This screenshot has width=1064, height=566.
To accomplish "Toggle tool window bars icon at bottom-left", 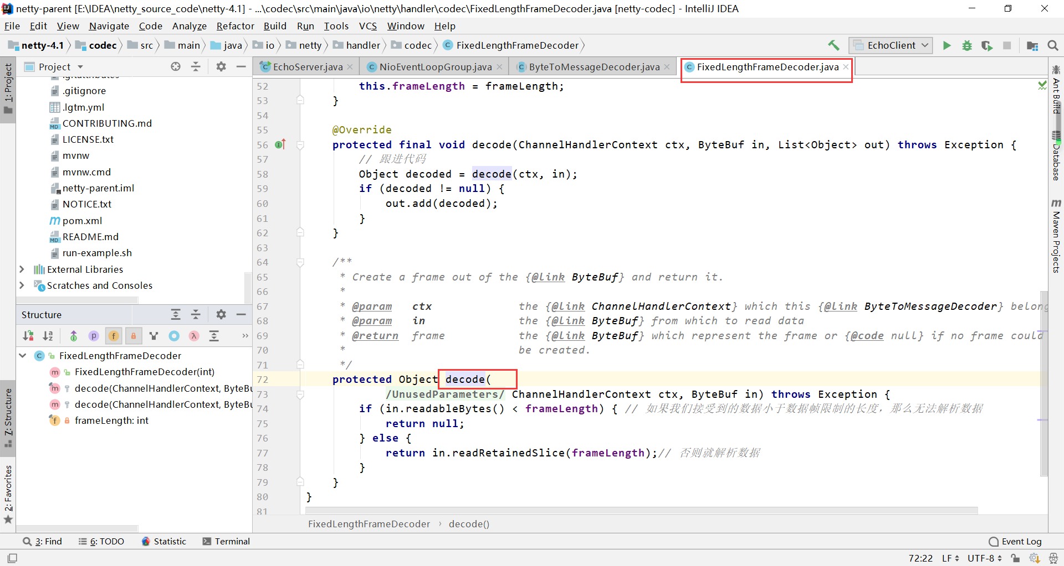I will point(12,558).
